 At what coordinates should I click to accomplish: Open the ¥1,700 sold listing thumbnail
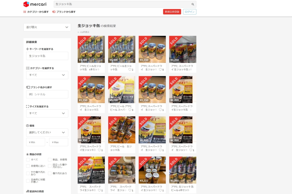click(122, 170)
